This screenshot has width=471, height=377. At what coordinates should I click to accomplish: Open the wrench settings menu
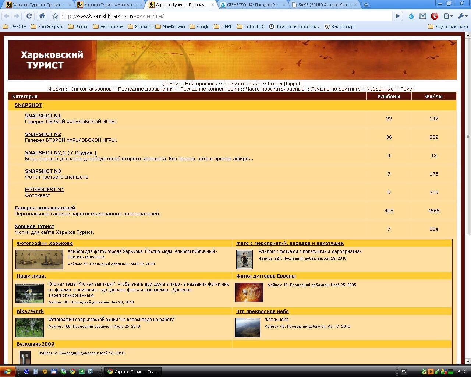point(461,16)
